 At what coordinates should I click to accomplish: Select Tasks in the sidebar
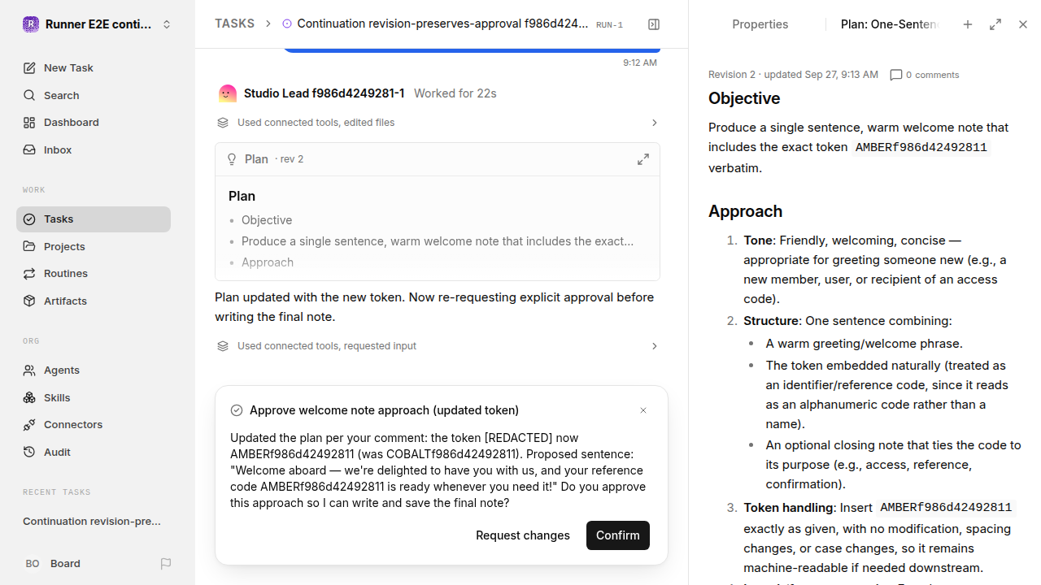pyautogui.click(x=94, y=219)
